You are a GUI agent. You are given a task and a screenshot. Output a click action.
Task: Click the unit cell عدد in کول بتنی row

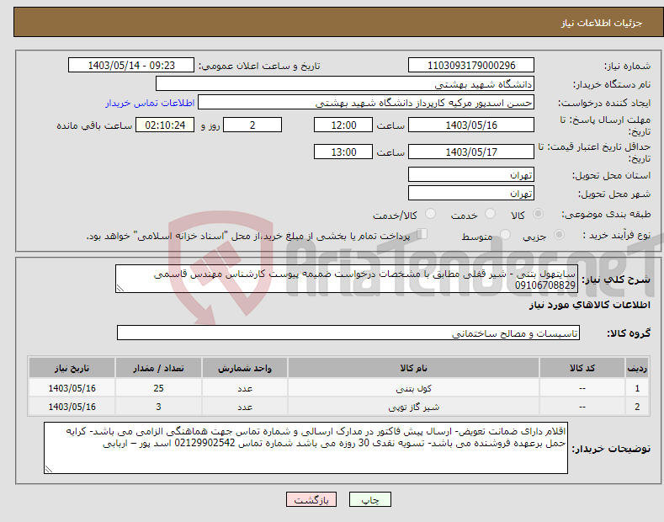(245, 387)
